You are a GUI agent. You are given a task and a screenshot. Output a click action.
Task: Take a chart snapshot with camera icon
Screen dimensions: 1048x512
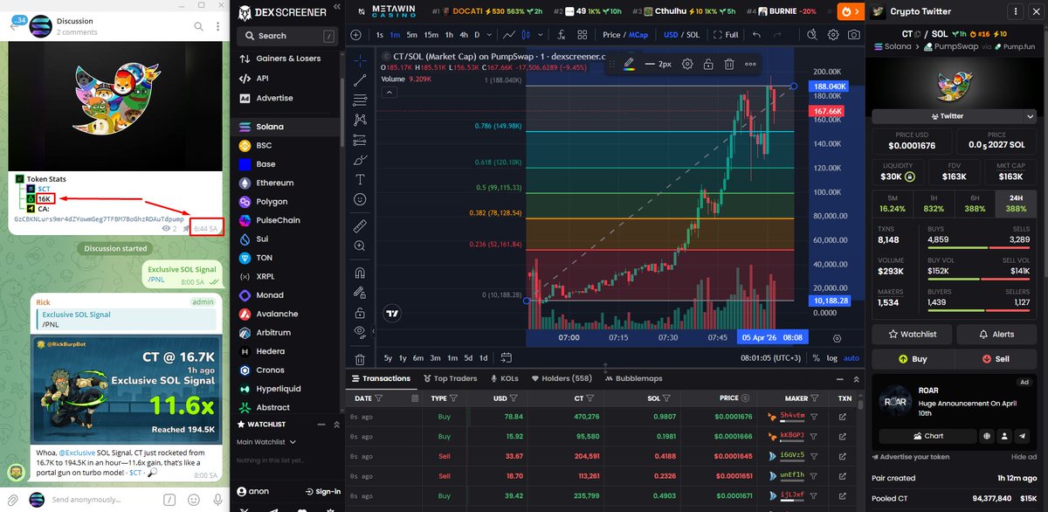point(853,35)
